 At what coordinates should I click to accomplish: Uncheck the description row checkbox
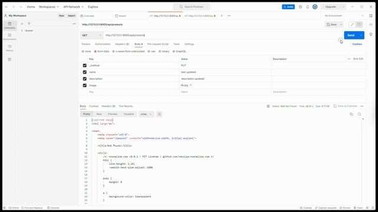coord(84,79)
